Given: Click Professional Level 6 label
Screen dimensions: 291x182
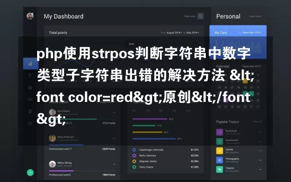Looking at the screenshot, I should [x=60, y=175].
